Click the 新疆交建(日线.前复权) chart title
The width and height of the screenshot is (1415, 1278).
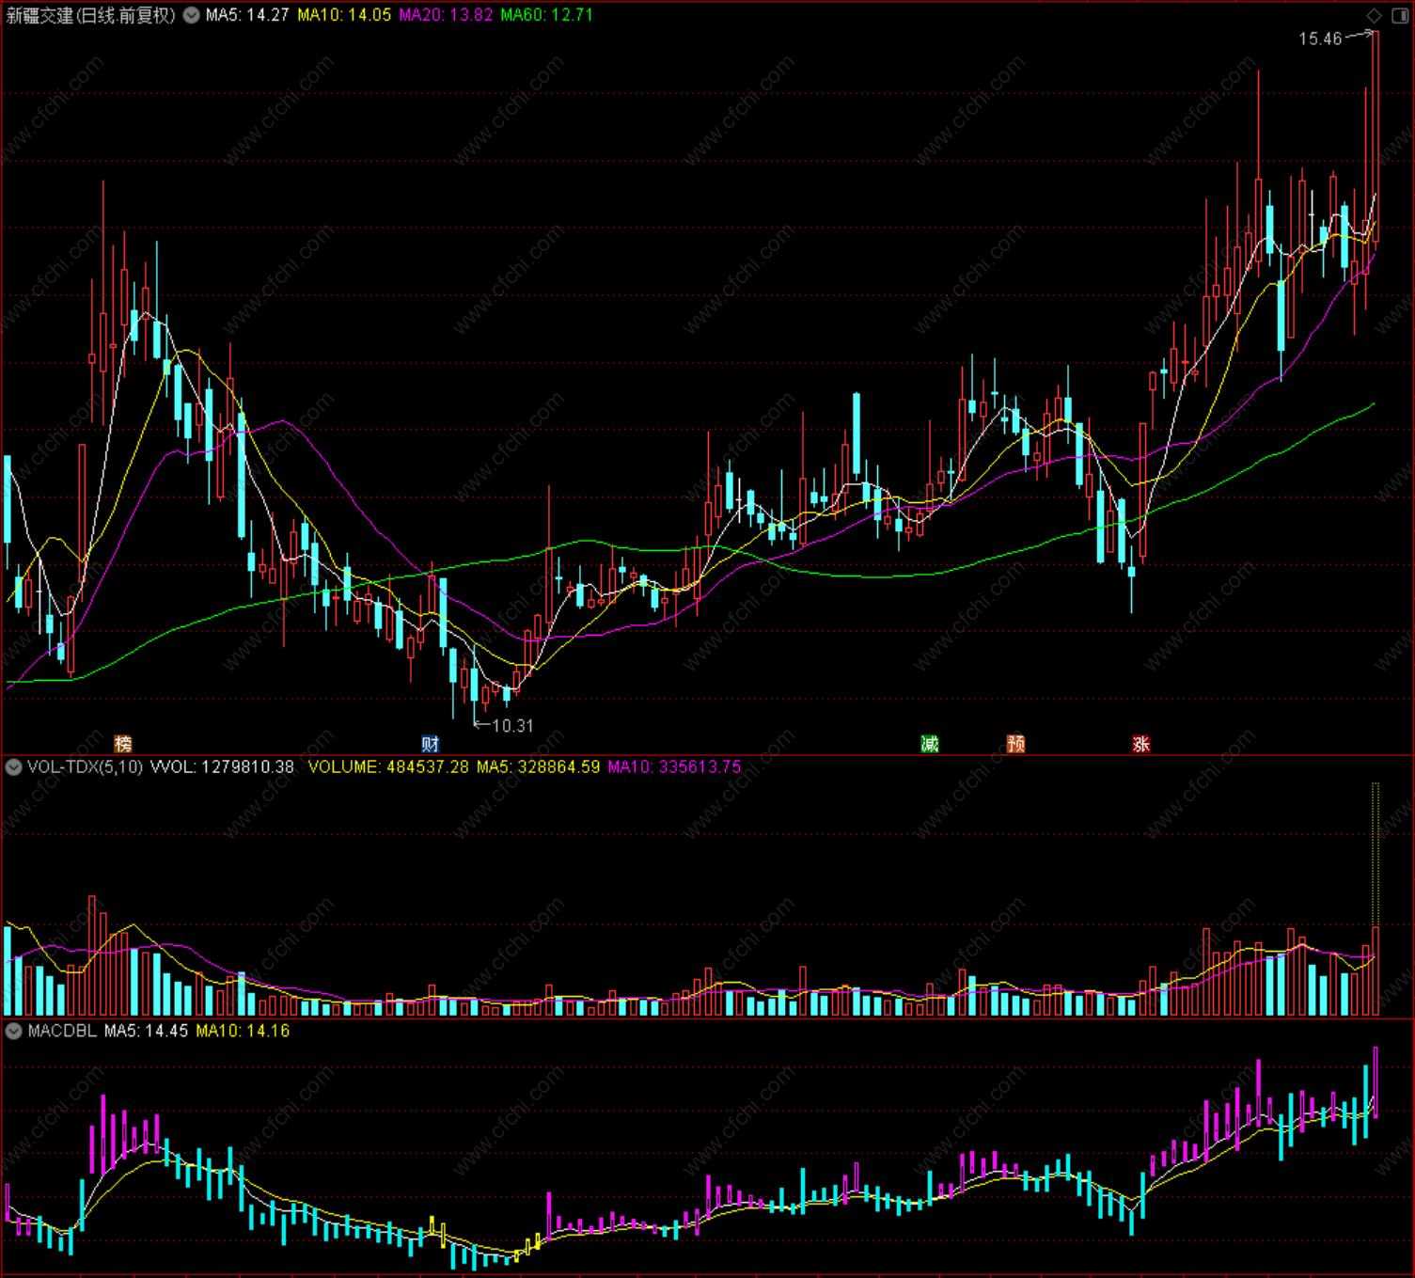(x=91, y=15)
